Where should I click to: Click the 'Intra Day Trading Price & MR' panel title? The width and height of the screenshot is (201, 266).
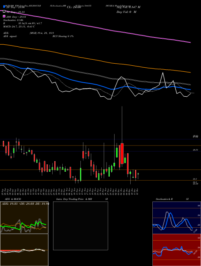coord(74,199)
